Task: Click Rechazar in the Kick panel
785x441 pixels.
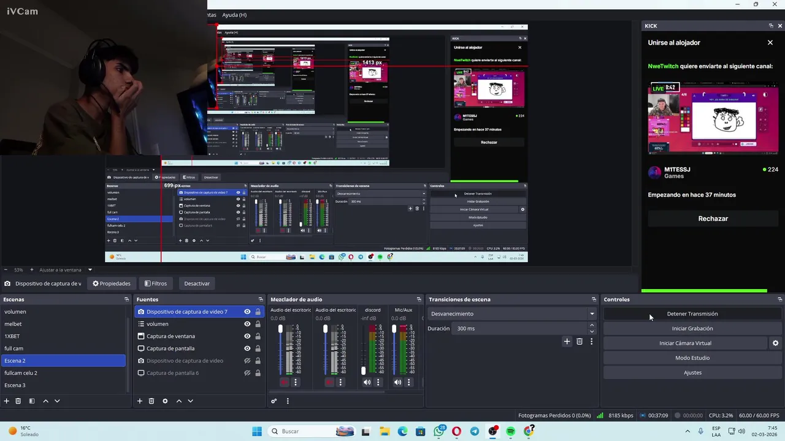Action: click(x=713, y=219)
